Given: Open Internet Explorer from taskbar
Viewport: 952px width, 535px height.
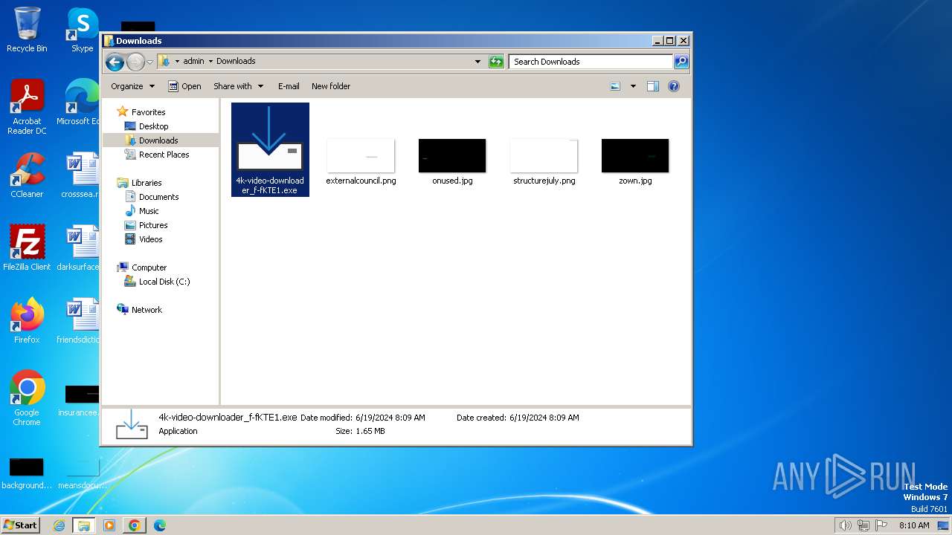Looking at the screenshot, I should (59, 525).
